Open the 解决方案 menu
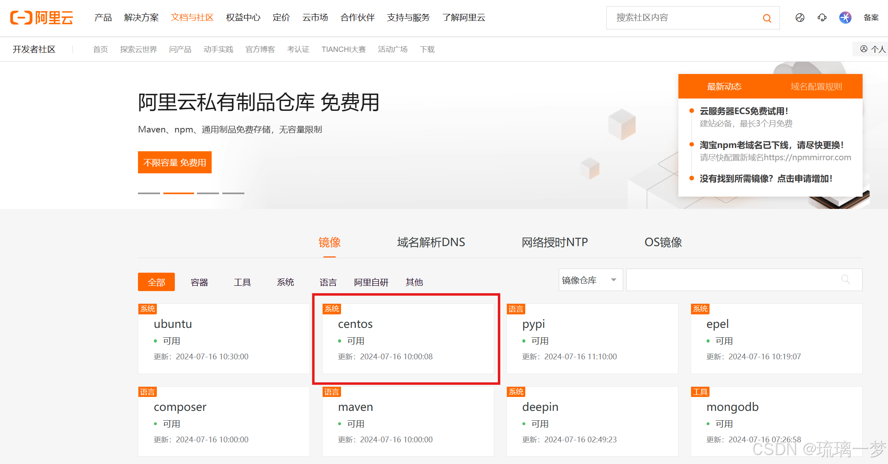This screenshot has height=464, width=888. [x=141, y=18]
